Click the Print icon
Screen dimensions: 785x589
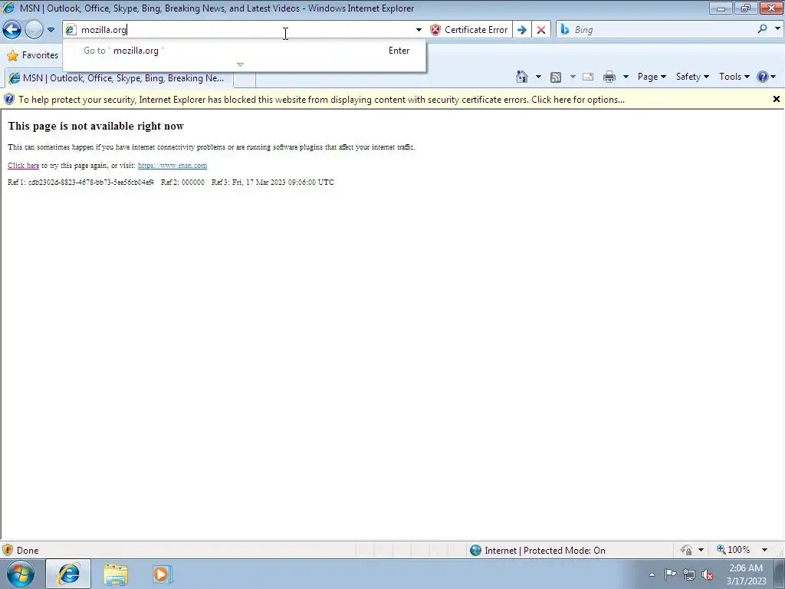(x=609, y=77)
